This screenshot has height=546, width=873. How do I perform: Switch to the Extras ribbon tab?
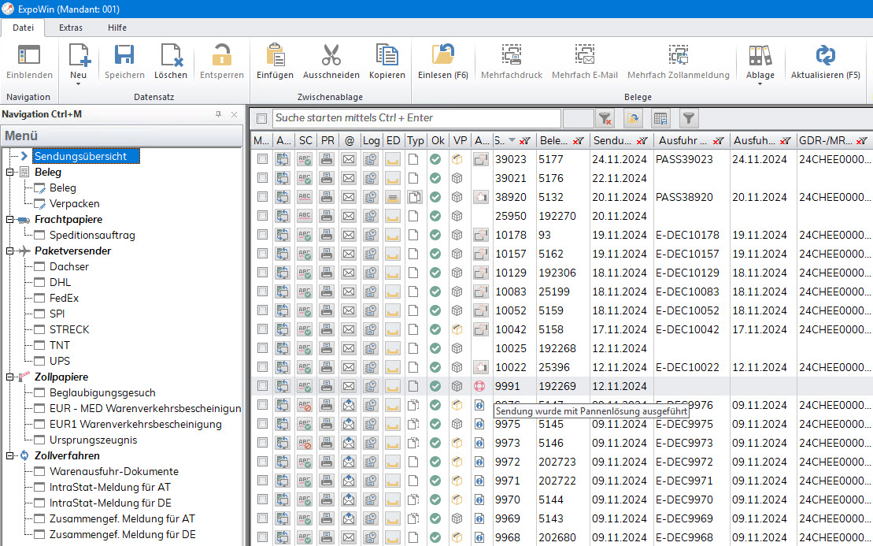coord(71,28)
